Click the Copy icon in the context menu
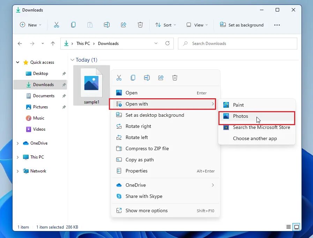 click(x=133, y=78)
